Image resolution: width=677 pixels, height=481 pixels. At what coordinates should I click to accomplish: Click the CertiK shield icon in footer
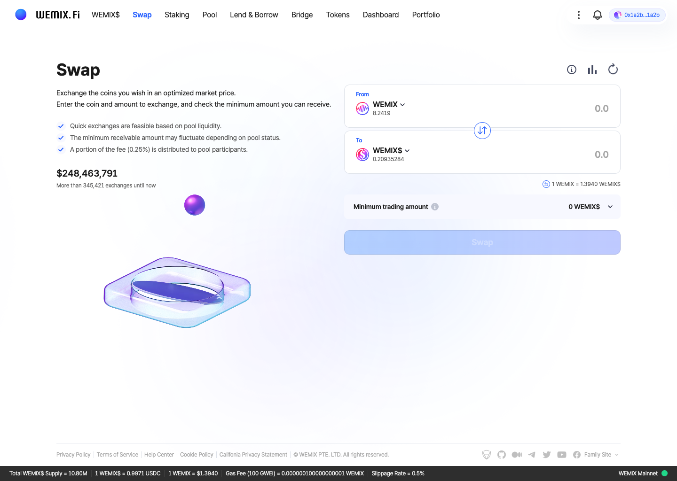point(487,455)
